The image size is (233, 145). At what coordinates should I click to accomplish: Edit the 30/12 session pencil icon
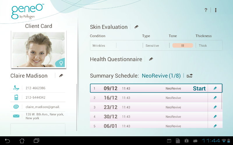215,117
